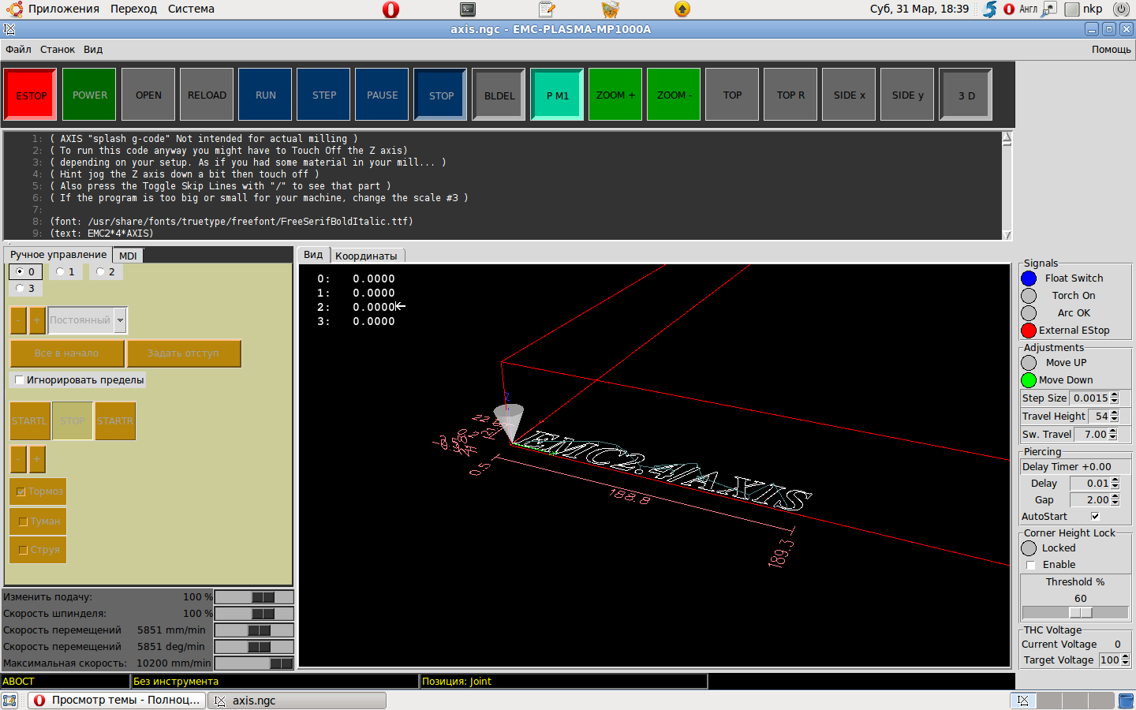Stop the program using toolbar STOP

(441, 95)
